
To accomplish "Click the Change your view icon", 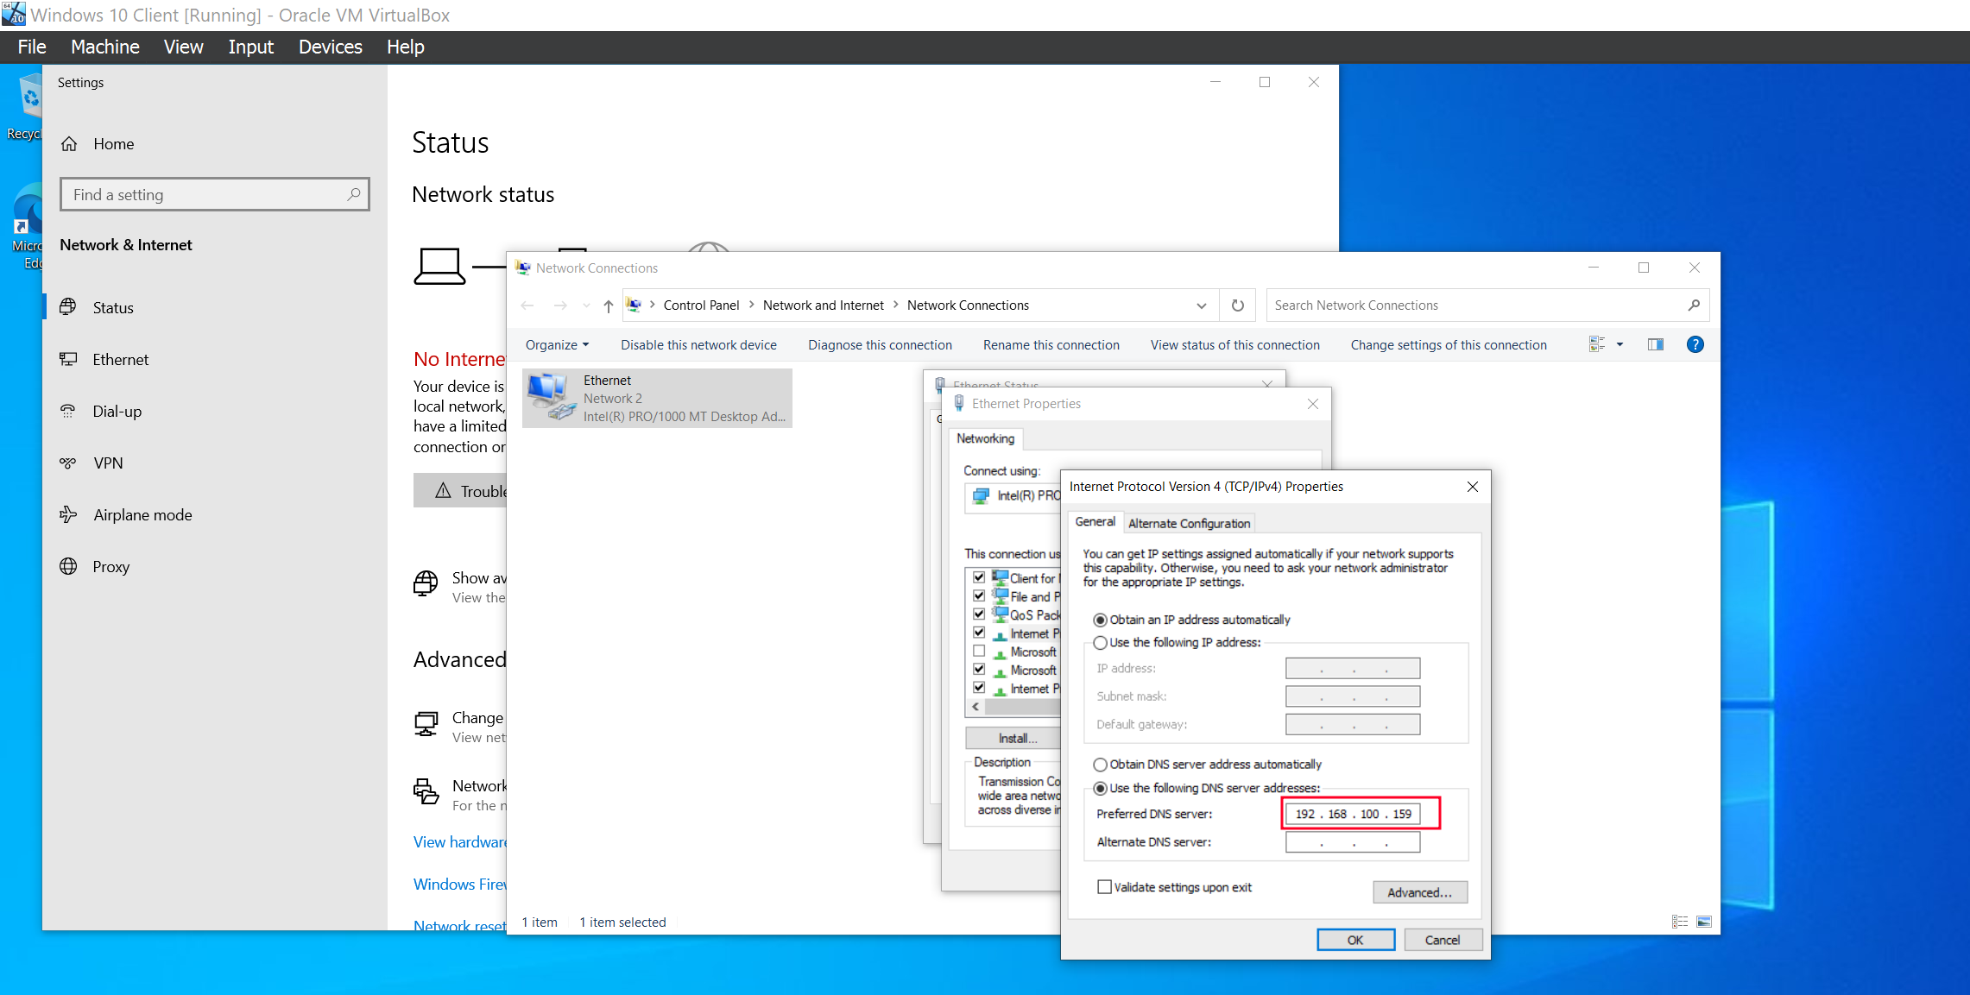I will click(x=1596, y=345).
